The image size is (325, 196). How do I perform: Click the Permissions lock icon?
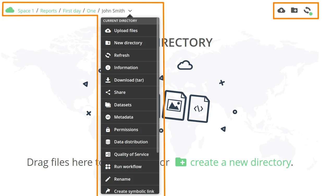pos(108,130)
